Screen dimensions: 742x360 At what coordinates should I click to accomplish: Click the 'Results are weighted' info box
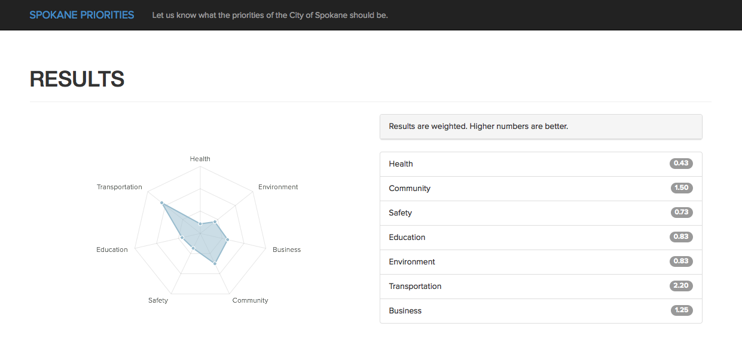coord(541,127)
